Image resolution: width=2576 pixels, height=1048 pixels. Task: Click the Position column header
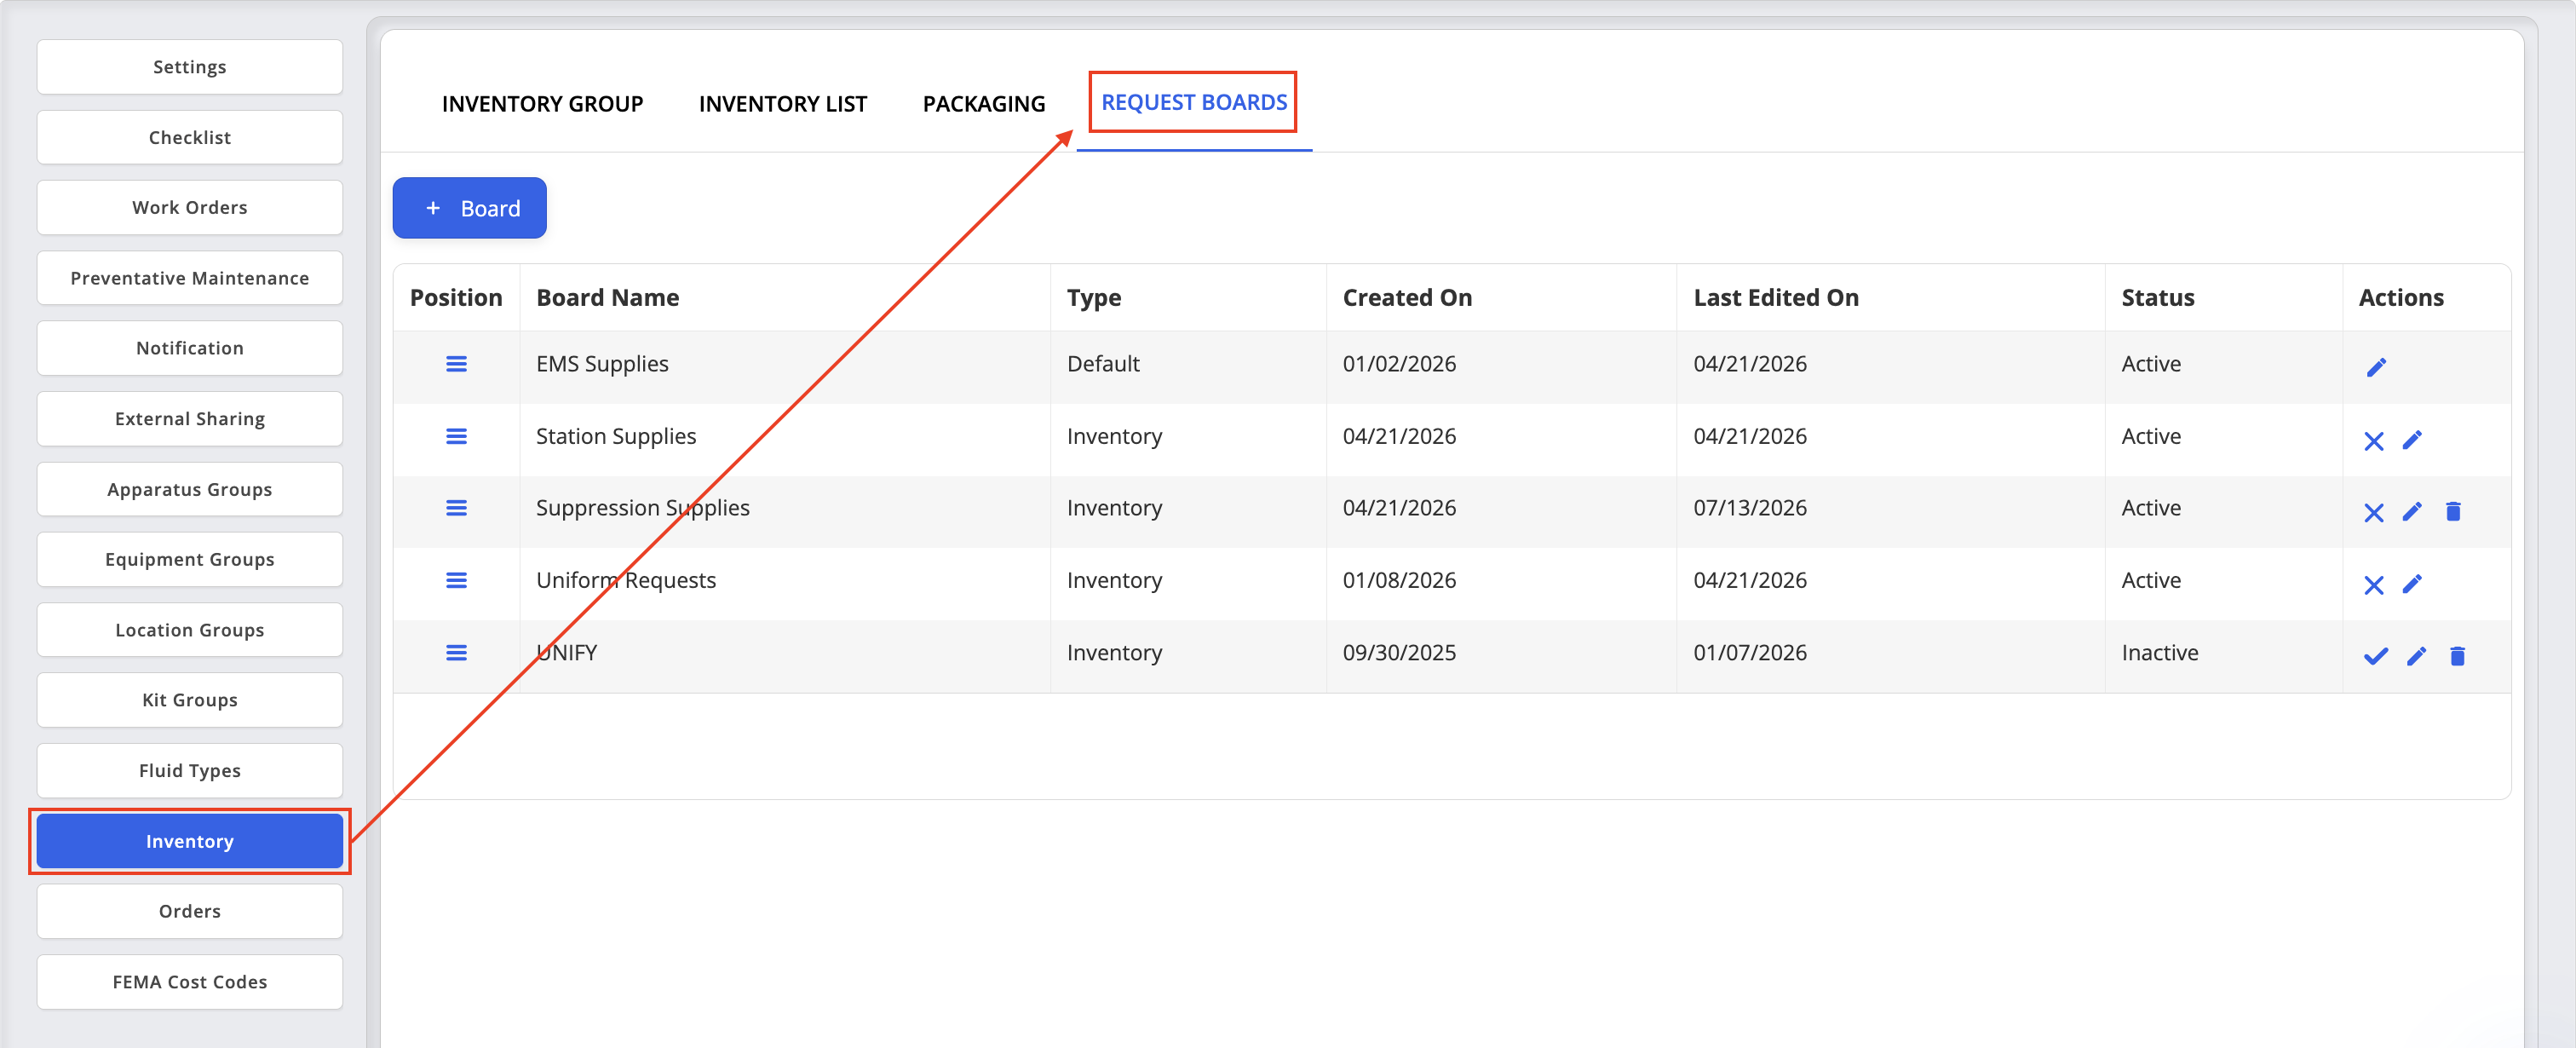[x=456, y=298]
